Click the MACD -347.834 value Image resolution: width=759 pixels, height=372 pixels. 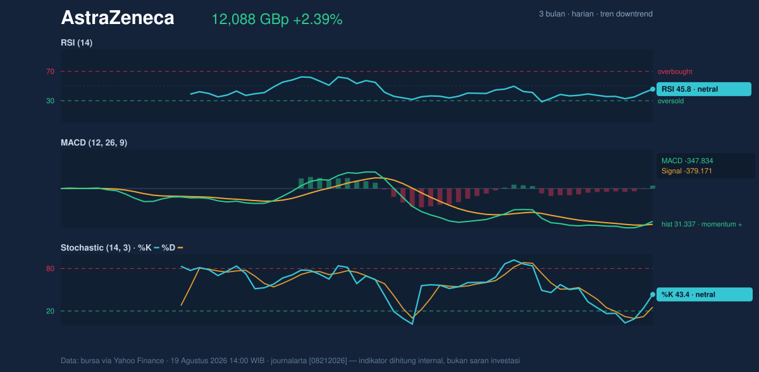coord(688,161)
